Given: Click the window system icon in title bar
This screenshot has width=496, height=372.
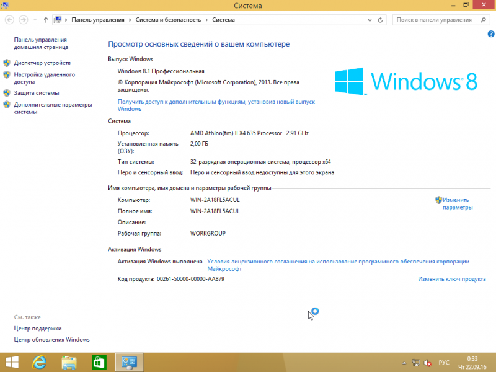Looking at the screenshot, I should pos(5,6).
